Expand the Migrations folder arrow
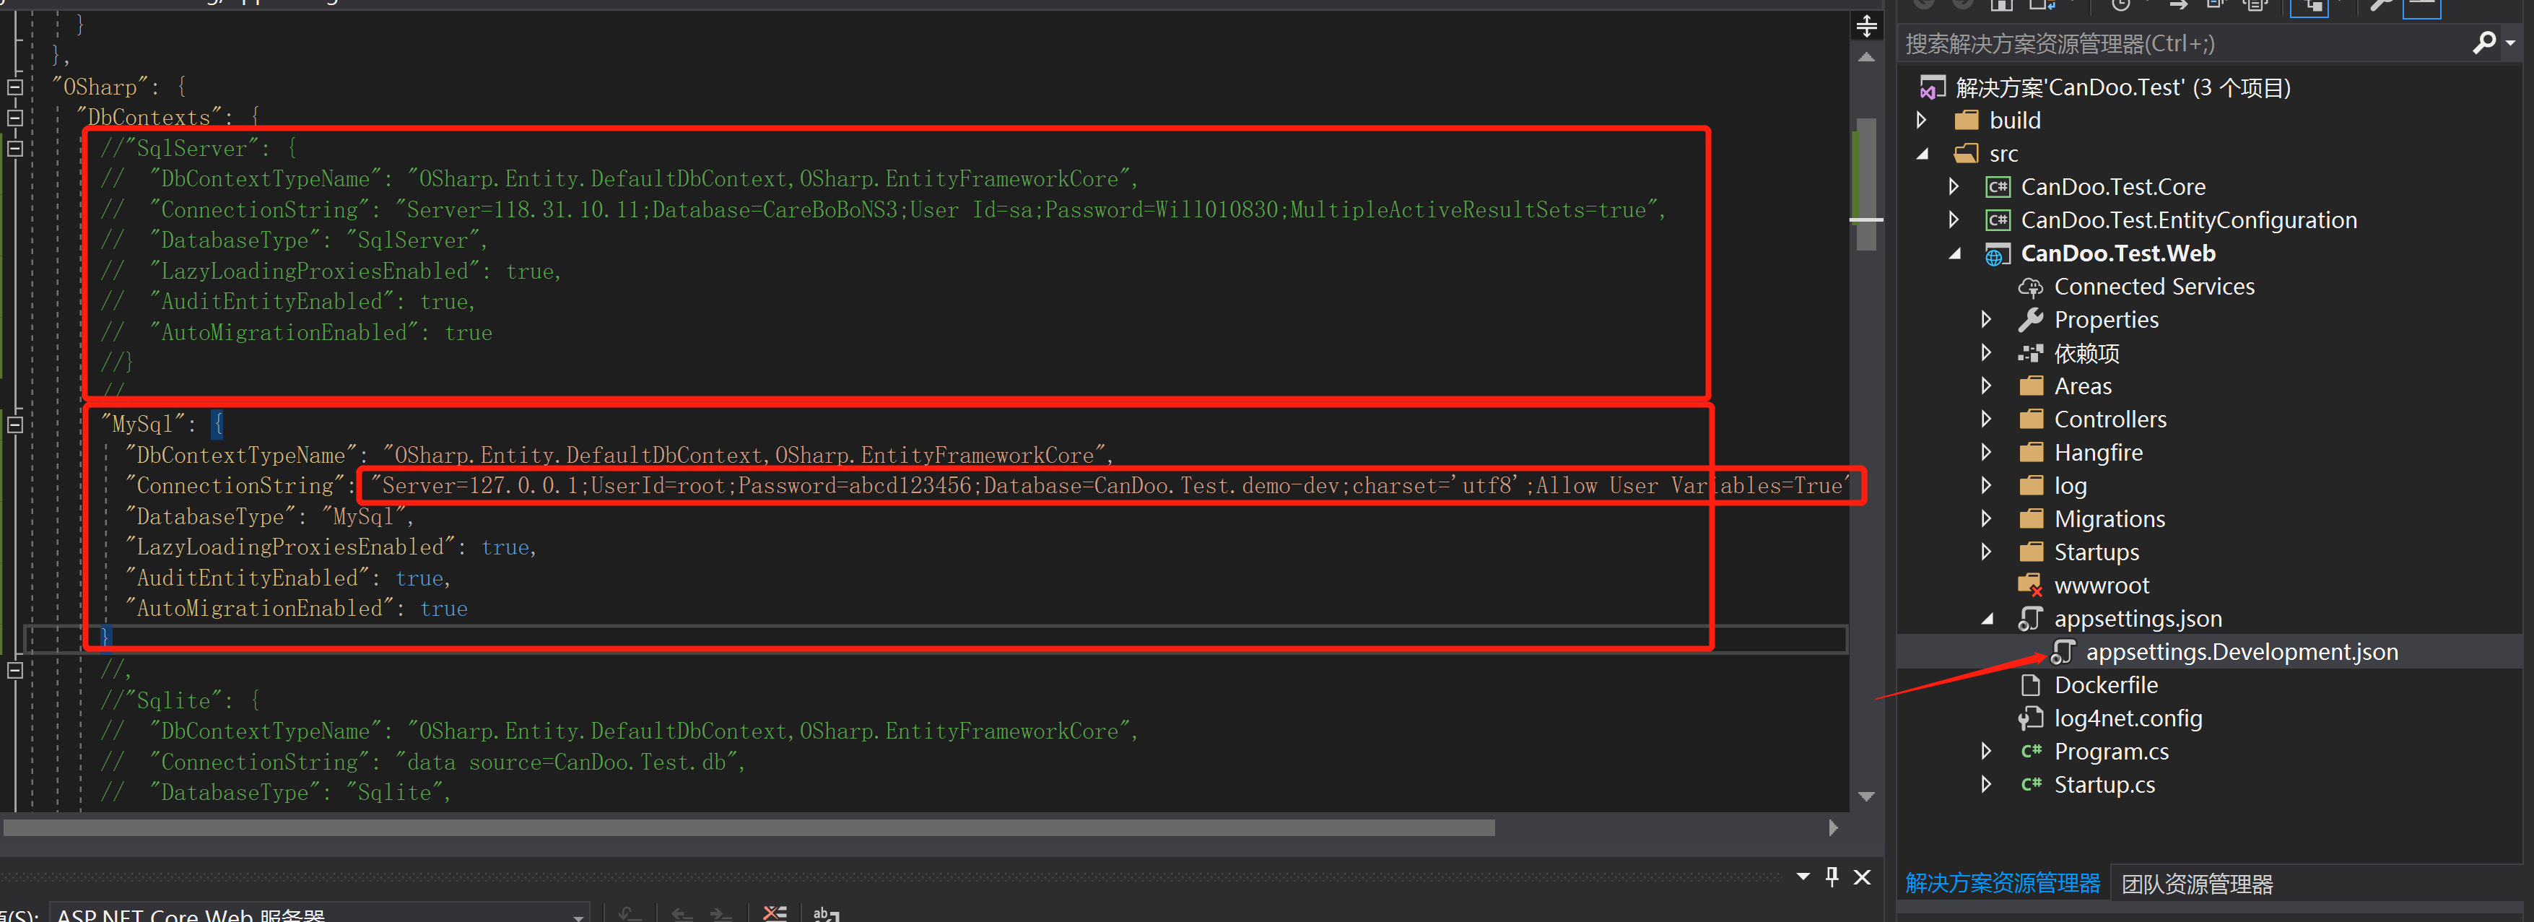Viewport: 2534px width, 922px height. (1987, 518)
